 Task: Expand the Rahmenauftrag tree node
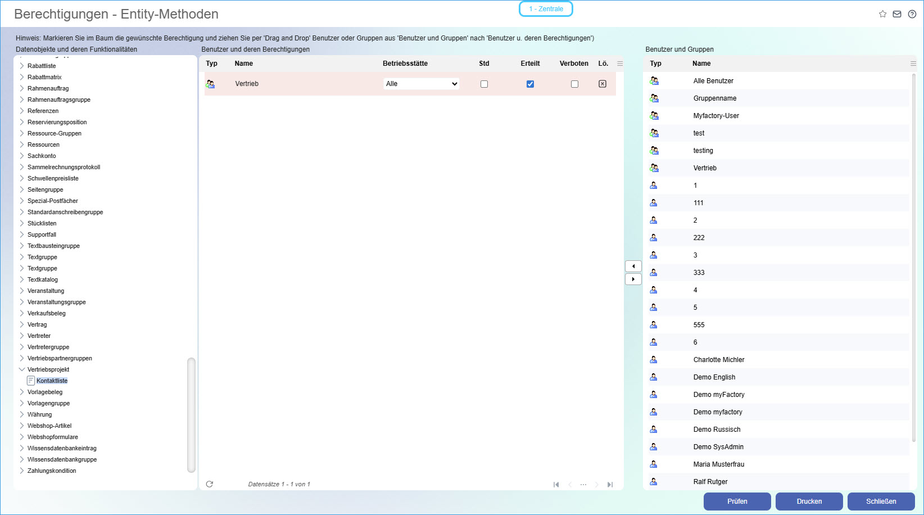(22, 88)
